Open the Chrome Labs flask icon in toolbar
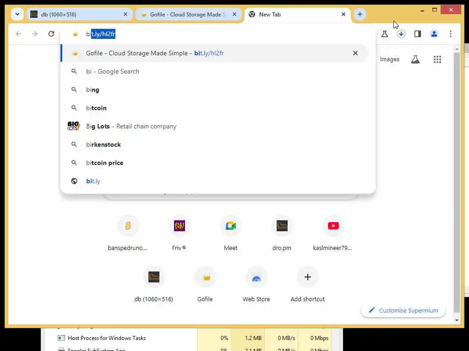Image resolution: width=469 pixels, height=351 pixels. point(385,34)
